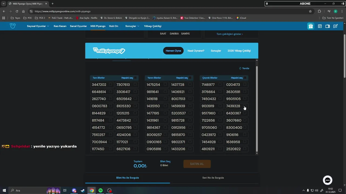Switch to Nasıl Oynanır? tab

tap(196, 51)
